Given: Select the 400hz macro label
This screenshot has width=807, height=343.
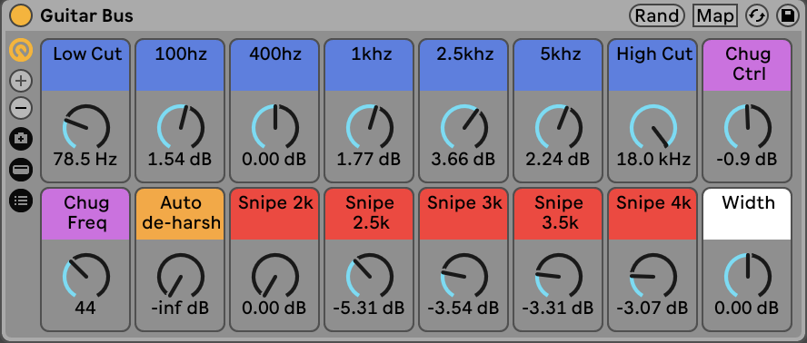Looking at the screenshot, I should [274, 65].
